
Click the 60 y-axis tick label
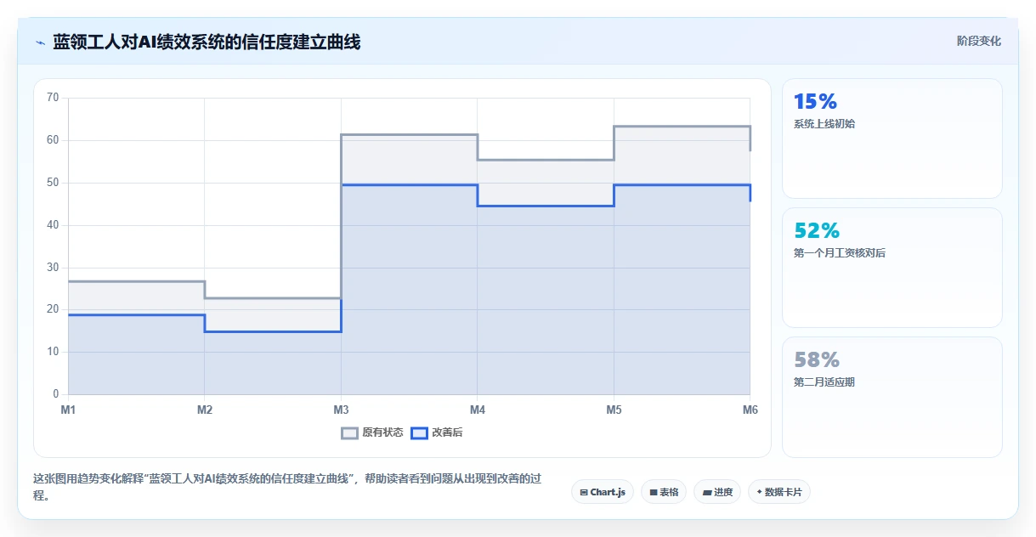tap(53, 140)
